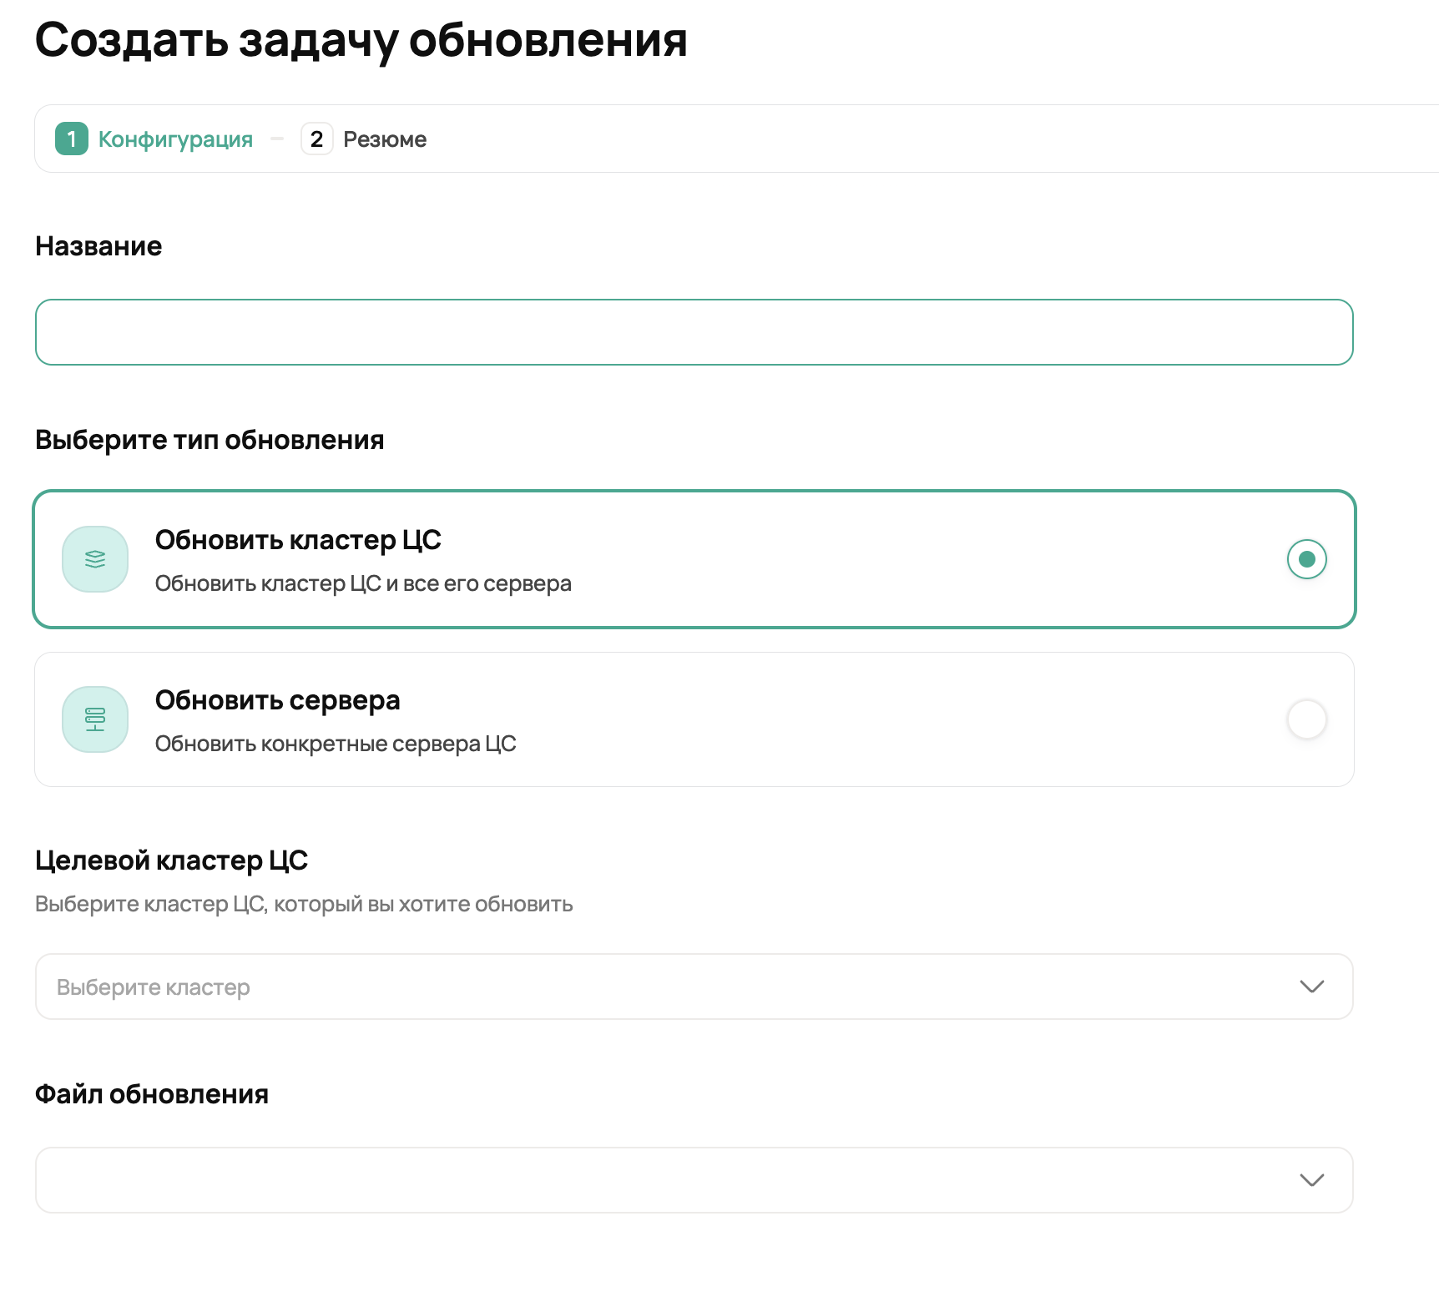Screen dimensions: 1439x1312
Task: Click the "Обновить кластер ЦС" card title
Action: click(298, 540)
